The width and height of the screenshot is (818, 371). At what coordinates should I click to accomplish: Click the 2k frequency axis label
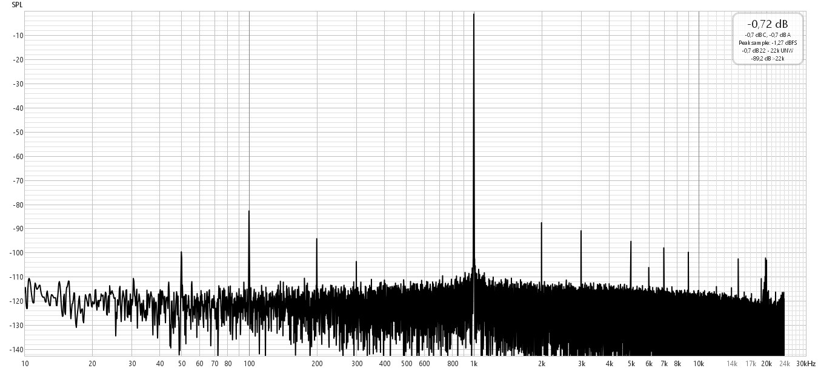[x=542, y=364]
